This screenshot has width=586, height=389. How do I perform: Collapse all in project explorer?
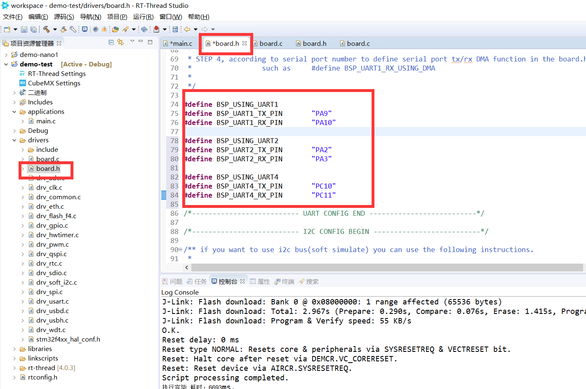[x=111, y=42]
